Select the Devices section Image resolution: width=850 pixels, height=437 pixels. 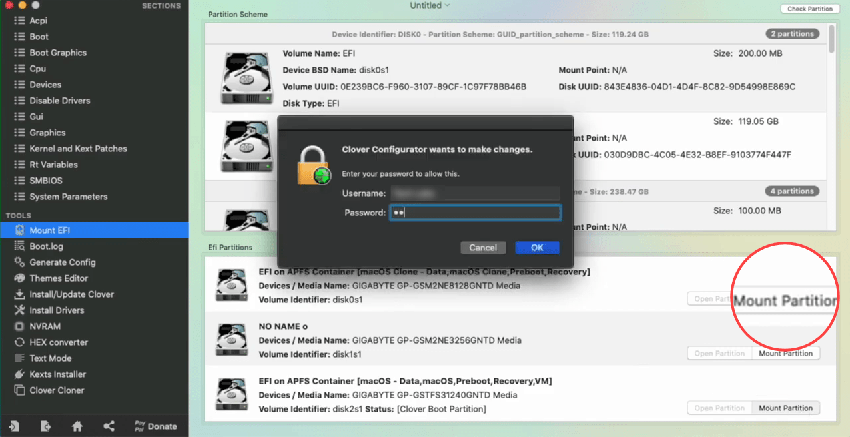click(94, 85)
